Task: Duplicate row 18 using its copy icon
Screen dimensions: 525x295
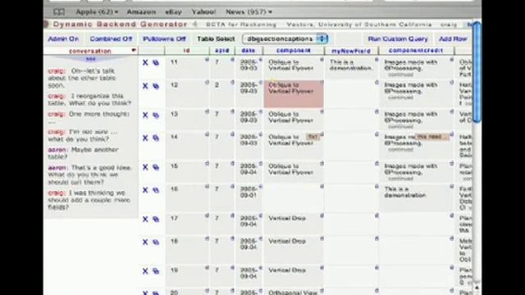Action: click(x=156, y=242)
